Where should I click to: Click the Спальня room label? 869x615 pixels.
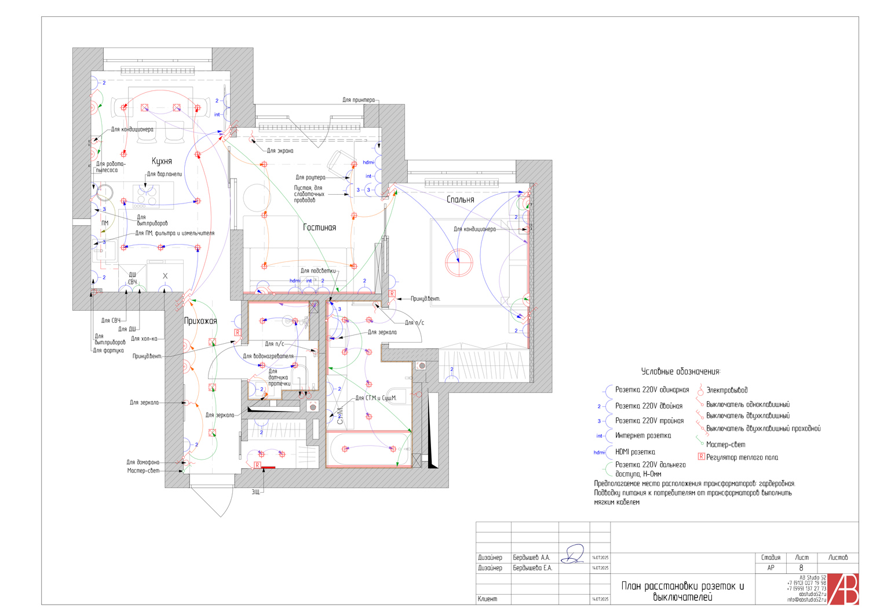(461, 199)
